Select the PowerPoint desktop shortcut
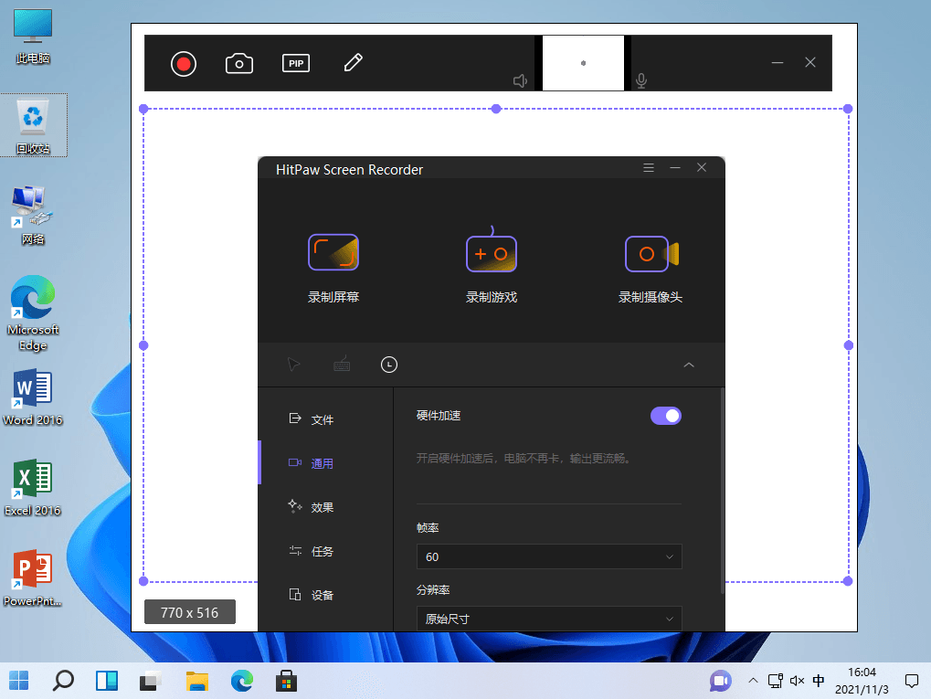The image size is (931, 699). [x=33, y=577]
